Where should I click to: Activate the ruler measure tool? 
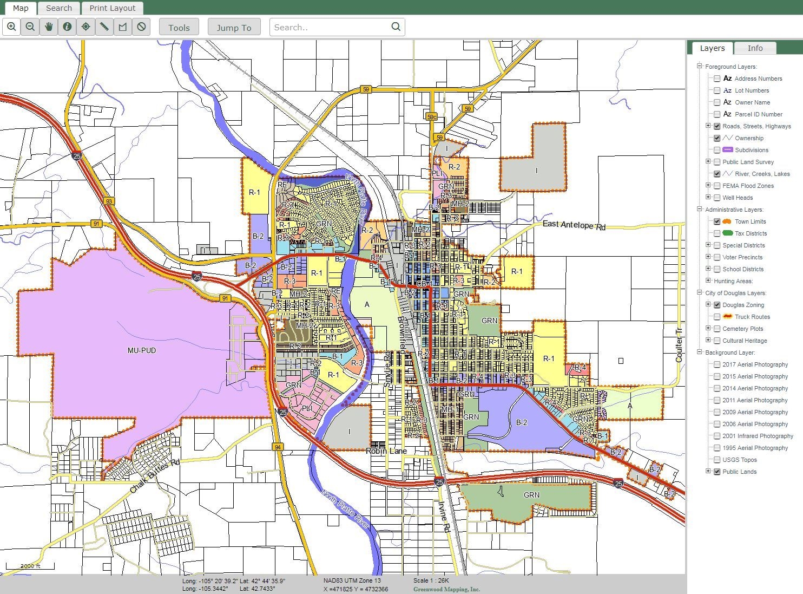pos(104,27)
